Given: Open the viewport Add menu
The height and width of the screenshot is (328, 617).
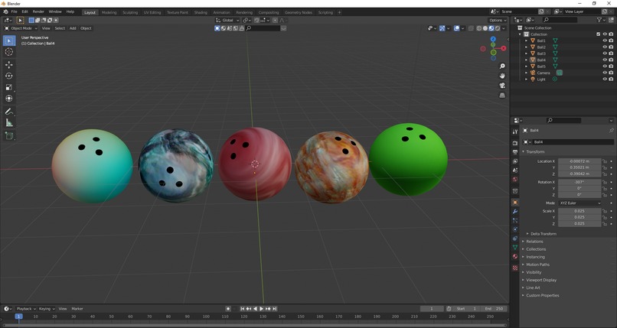Looking at the screenshot, I should tap(73, 28).
